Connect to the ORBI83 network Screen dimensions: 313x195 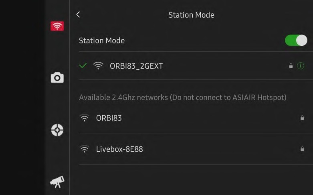click(109, 118)
